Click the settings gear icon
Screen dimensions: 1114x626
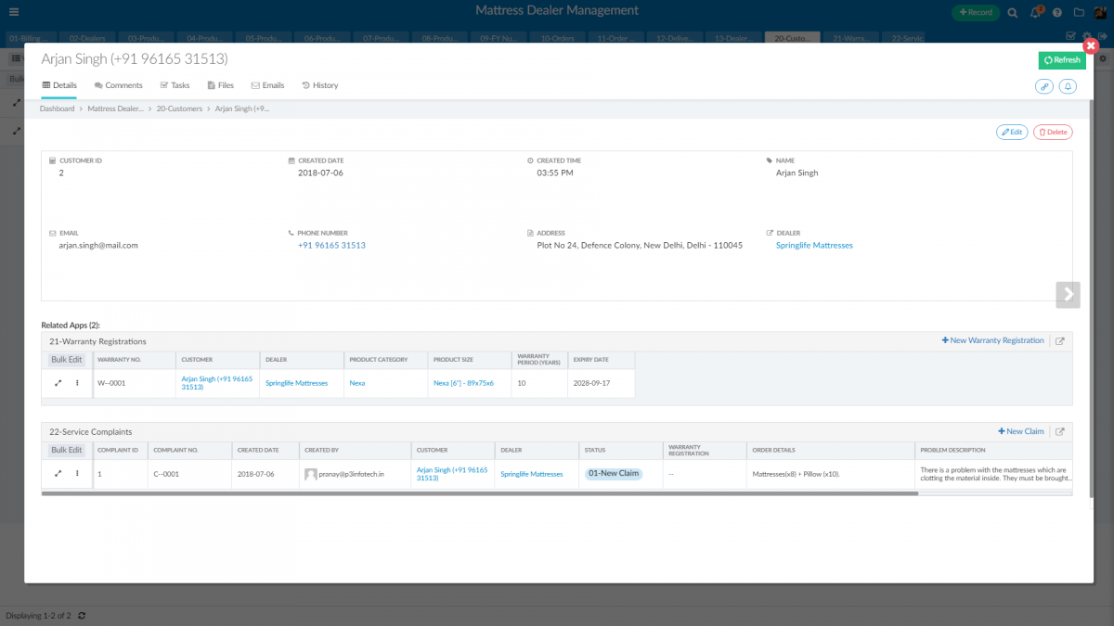[x=1086, y=35]
